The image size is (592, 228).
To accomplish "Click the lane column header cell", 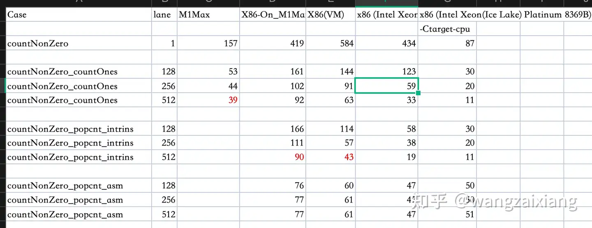I will click(164, 15).
